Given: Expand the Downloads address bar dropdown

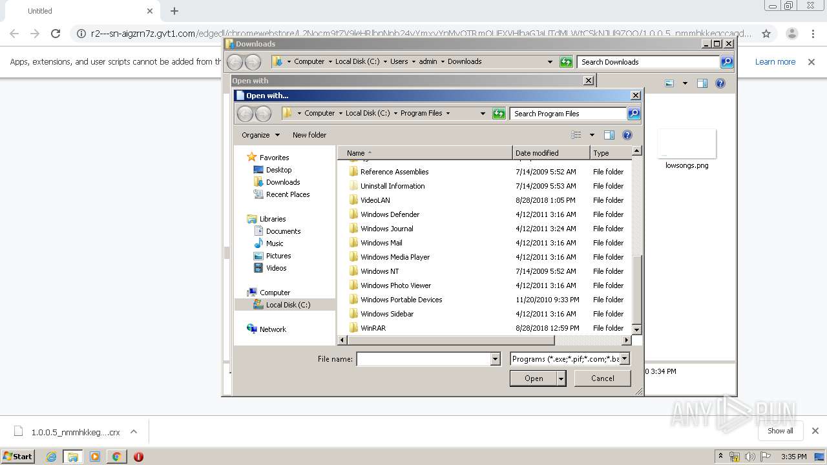Looking at the screenshot, I should pos(550,62).
